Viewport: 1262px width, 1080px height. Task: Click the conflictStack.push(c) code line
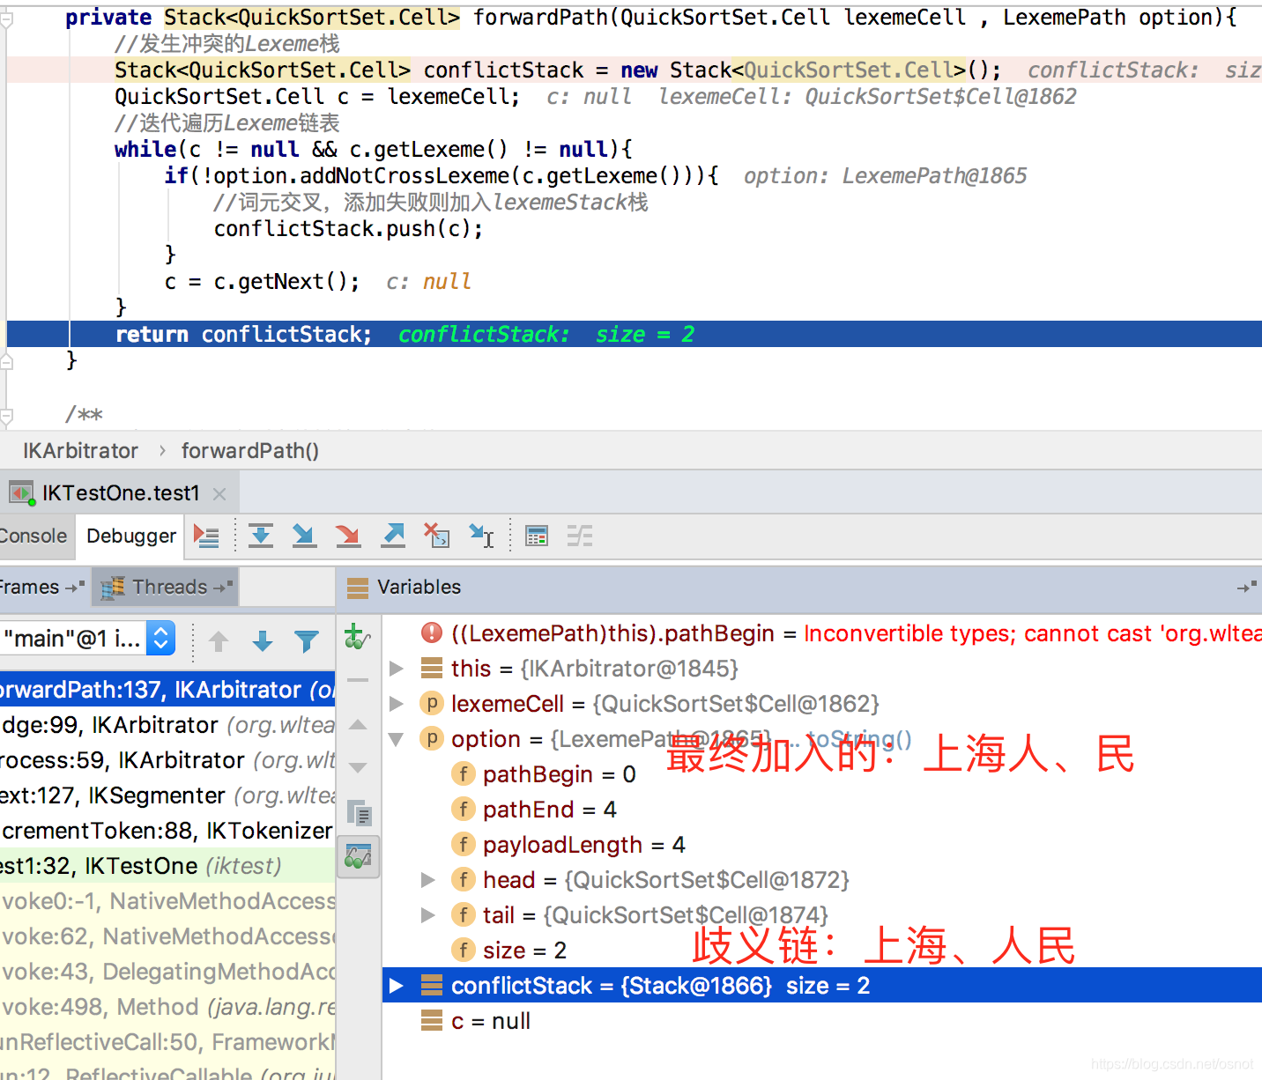(x=348, y=229)
